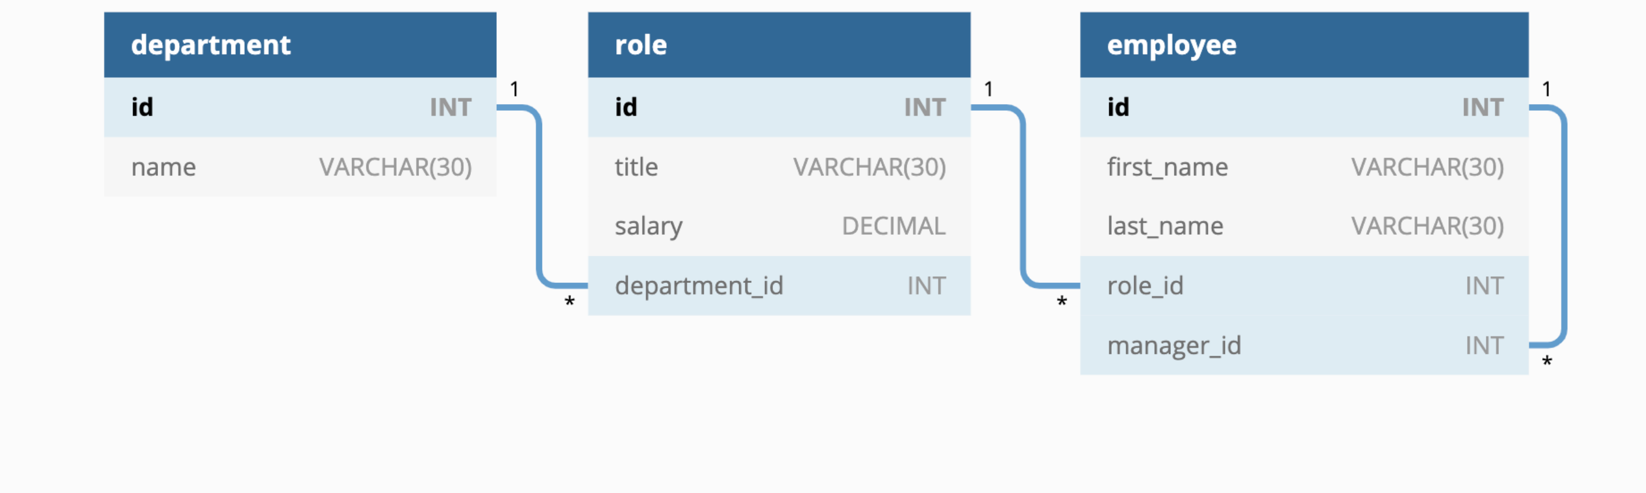Screen dimensions: 1646x493
Task: Click the "1" cardinality label beside department id
Action: pyautogui.click(x=514, y=89)
